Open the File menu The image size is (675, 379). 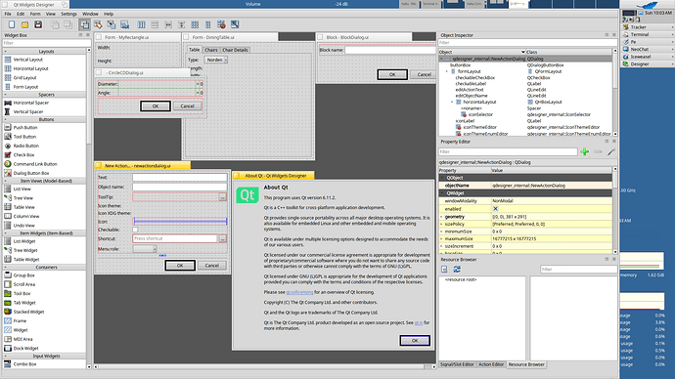[x=8, y=14]
